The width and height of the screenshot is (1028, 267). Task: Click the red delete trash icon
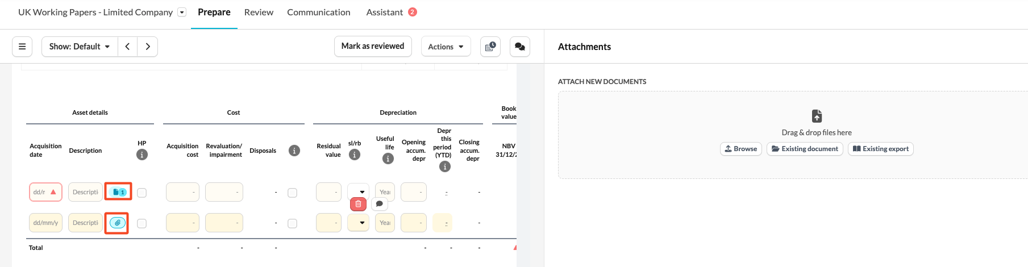pyautogui.click(x=358, y=204)
